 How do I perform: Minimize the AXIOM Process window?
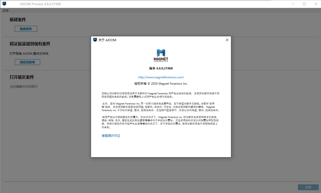(293, 4)
